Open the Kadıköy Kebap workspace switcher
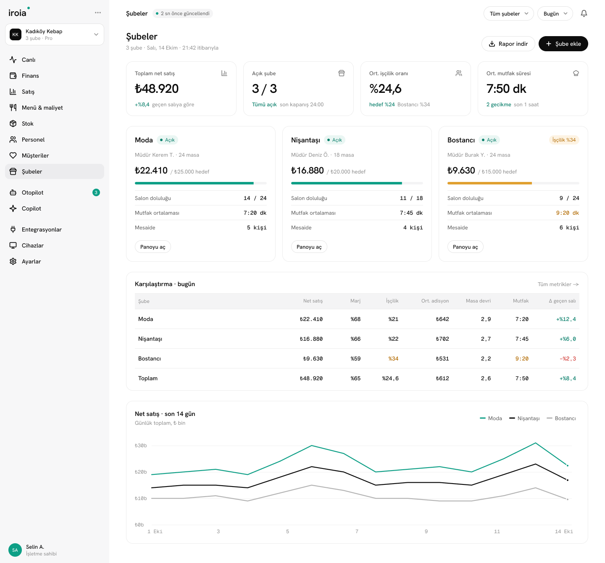This screenshot has width=605, height=563. 55,34
